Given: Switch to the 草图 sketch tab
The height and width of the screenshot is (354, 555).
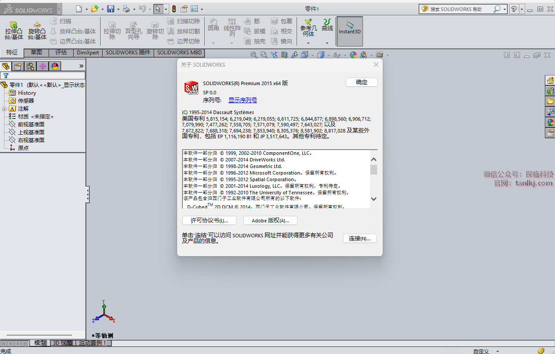Looking at the screenshot, I should click(x=36, y=53).
